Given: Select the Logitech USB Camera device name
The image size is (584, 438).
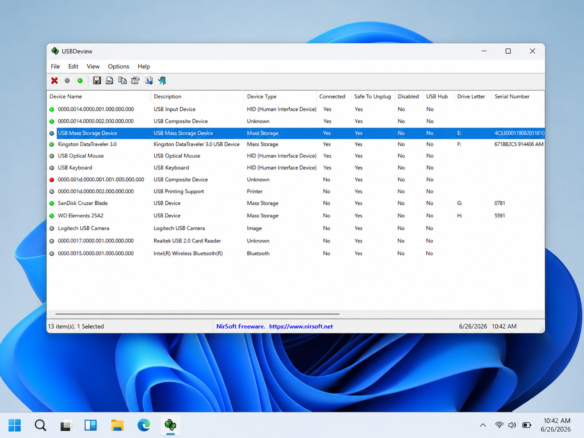Looking at the screenshot, I should [83, 228].
